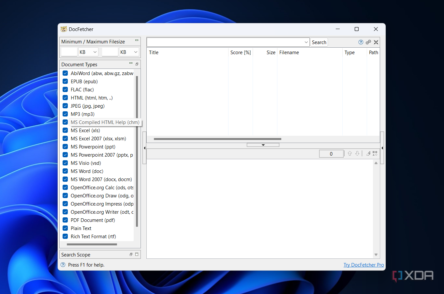Click the results table horizontal scrollbar
This screenshot has height=294, width=444.
point(217,139)
